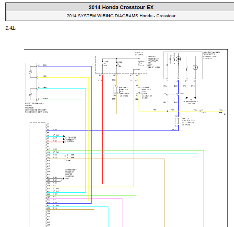
Task: Click the "FUSE 11 10A" label
Action: pos(106,63)
